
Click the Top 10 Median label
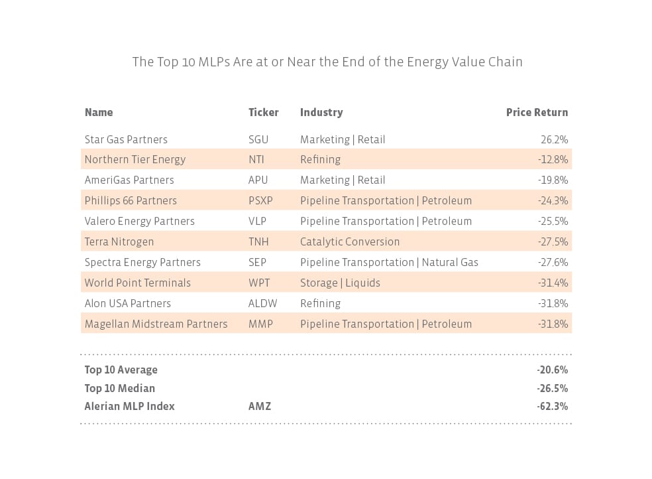119,389
